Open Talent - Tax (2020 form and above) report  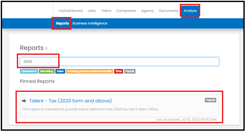click(x=70, y=101)
